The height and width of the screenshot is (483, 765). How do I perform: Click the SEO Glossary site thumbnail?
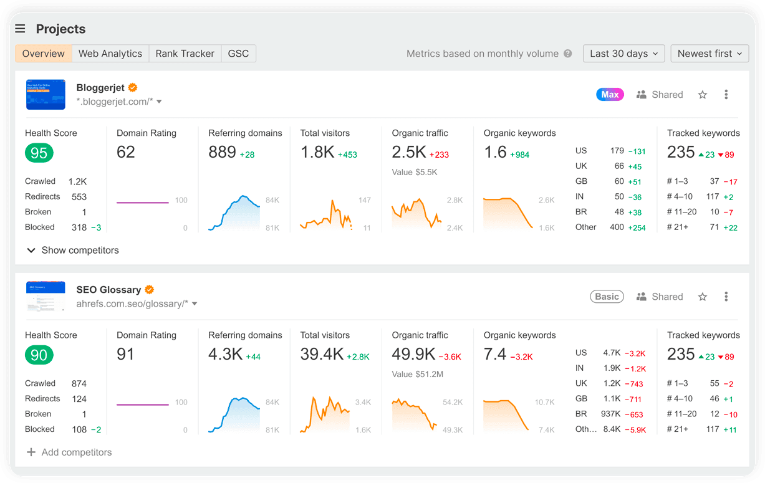[x=46, y=297]
